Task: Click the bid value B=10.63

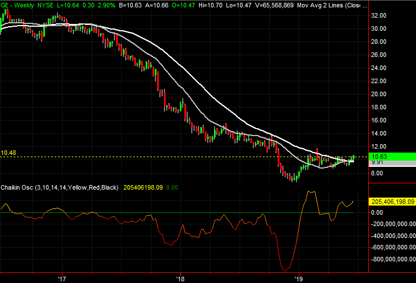Action: click(130, 5)
